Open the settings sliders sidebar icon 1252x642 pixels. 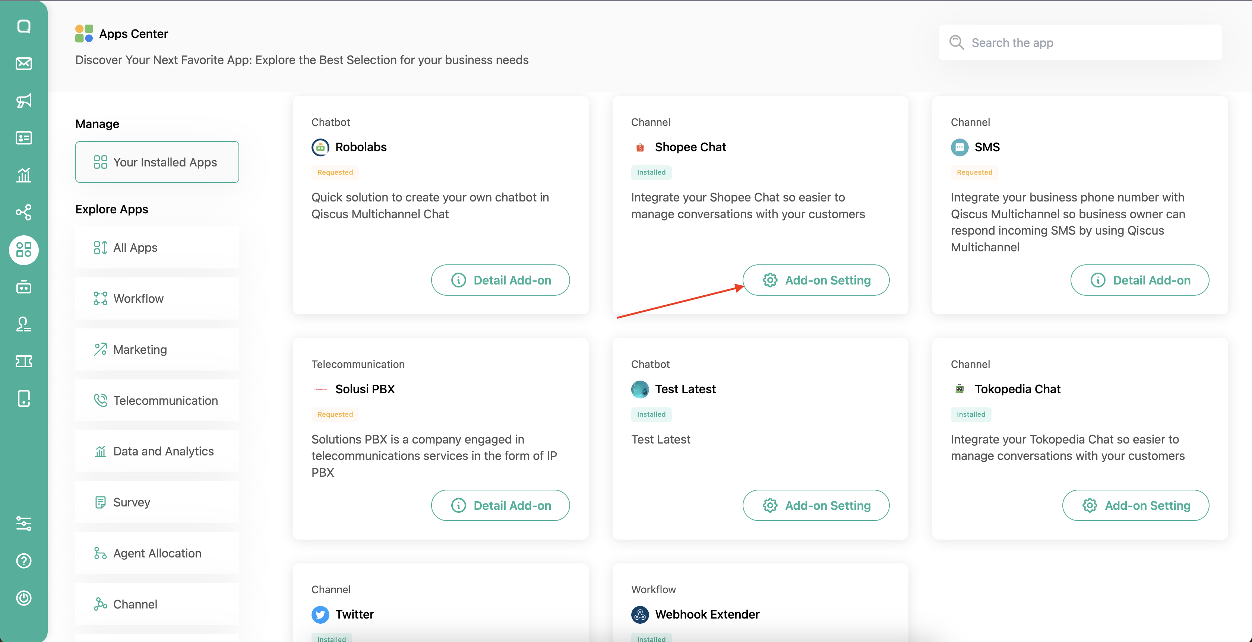[x=24, y=524]
